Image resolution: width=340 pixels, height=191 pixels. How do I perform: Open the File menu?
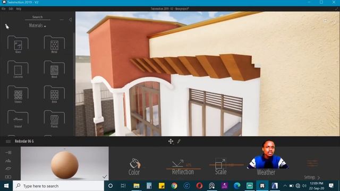click(x=4, y=9)
